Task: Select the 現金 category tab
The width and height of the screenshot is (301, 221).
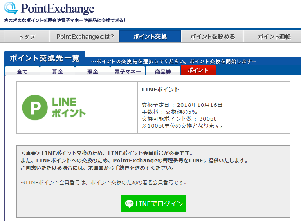Action: pyautogui.click(x=92, y=71)
